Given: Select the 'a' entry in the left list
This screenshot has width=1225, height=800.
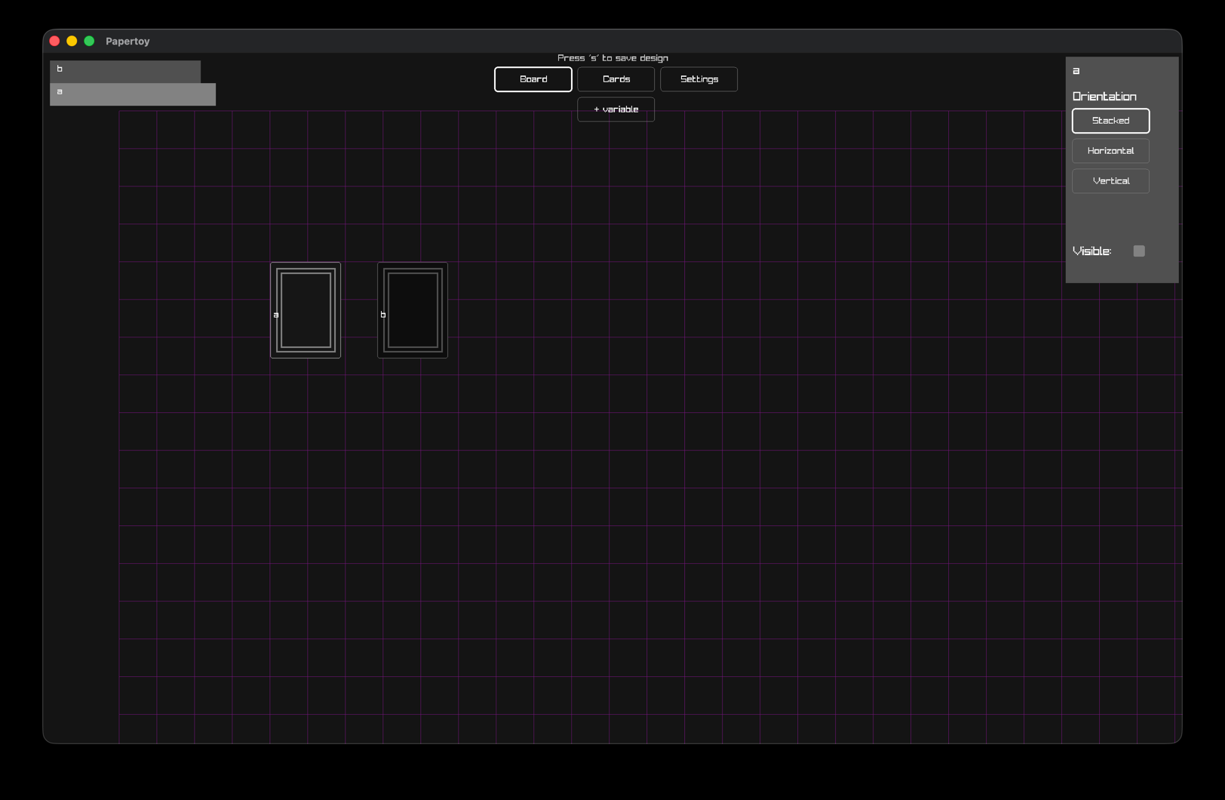Looking at the screenshot, I should (x=133, y=94).
